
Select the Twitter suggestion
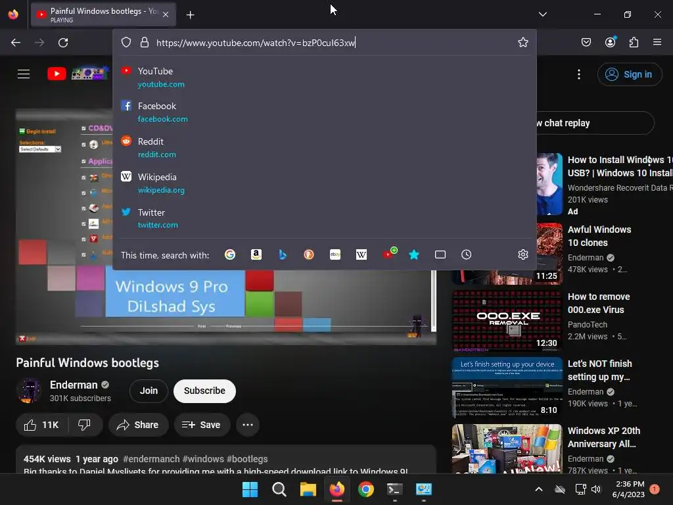pyautogui.click(x=325, y=218)
